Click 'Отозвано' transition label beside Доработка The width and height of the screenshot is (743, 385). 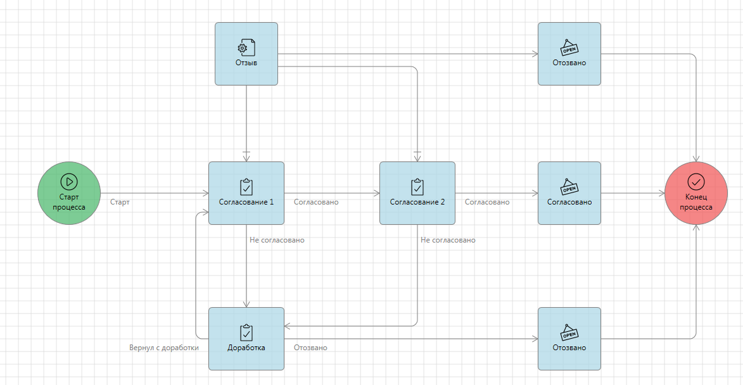[x=310, y=348]
